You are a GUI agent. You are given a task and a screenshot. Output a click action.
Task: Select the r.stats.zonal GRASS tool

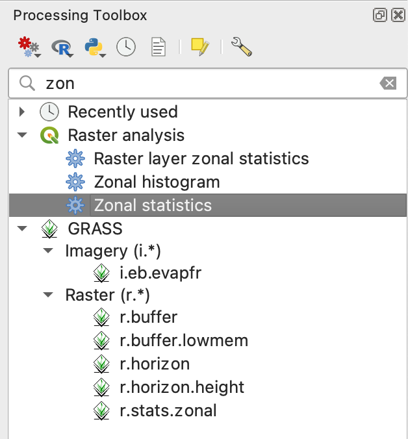point(168,410)
